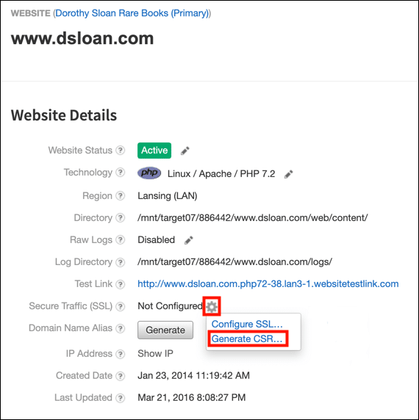This screenshot has width=419, height=420.
Task: Click the Generate alias button
Action: point(165,330)
